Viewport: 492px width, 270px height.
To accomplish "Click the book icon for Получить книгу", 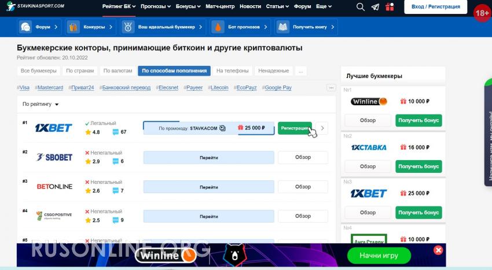I will click(282, 27).
